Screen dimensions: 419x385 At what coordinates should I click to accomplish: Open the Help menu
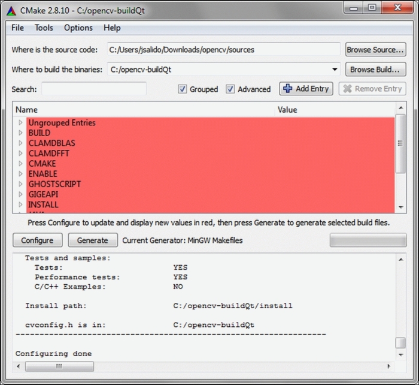[x=112, y=28]
